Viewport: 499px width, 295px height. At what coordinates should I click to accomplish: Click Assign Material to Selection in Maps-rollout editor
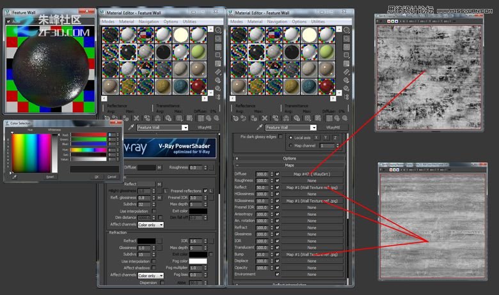(253, 118)
